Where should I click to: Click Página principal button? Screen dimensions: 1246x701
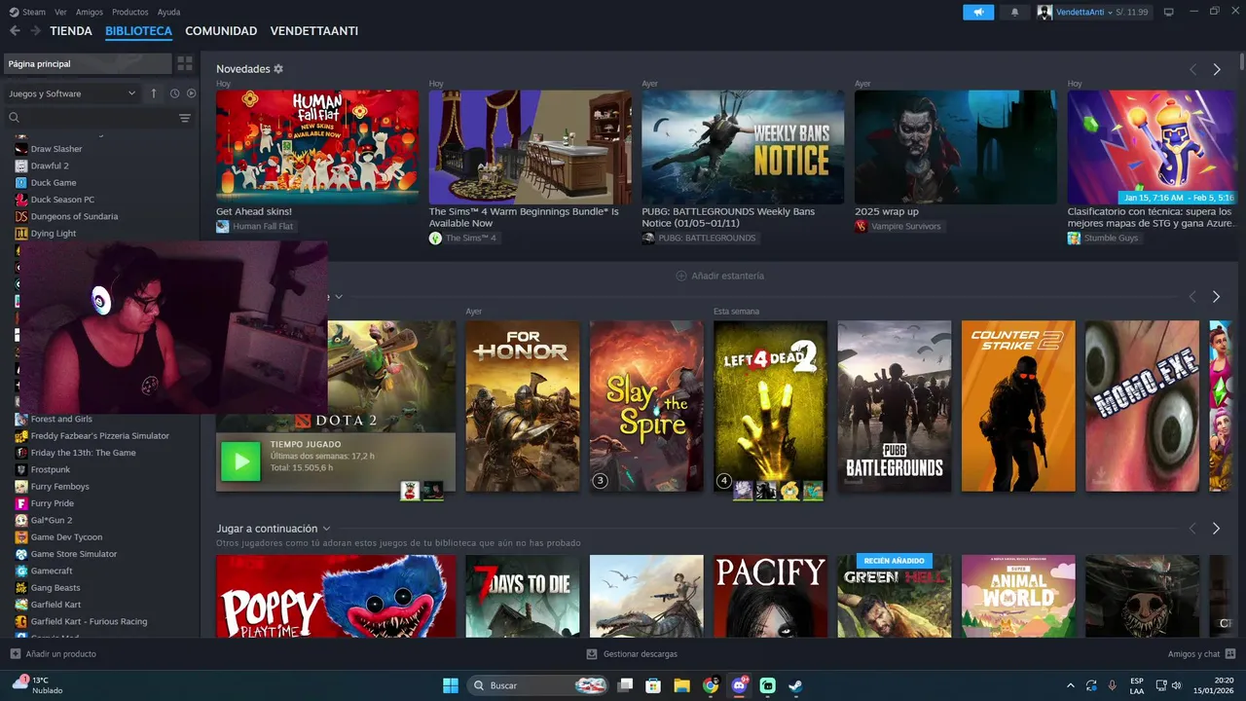click(88, 63)
